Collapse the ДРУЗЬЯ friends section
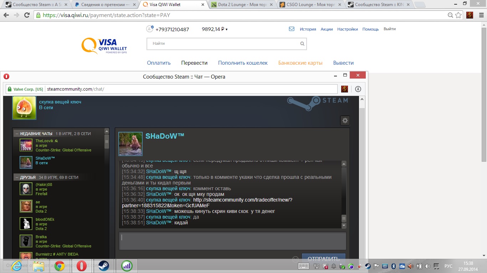487x273 pixels. [x=17, y=177]
